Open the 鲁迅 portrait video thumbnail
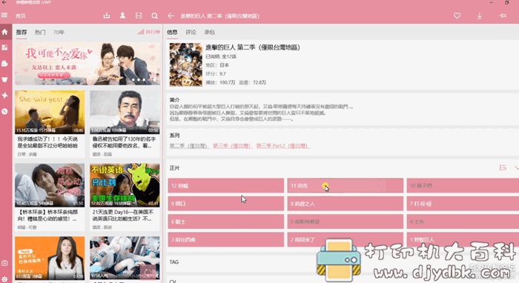 coord(125,112)
